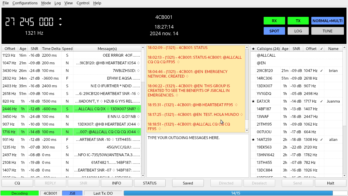Select the @EN group row

tap(297, 63)
